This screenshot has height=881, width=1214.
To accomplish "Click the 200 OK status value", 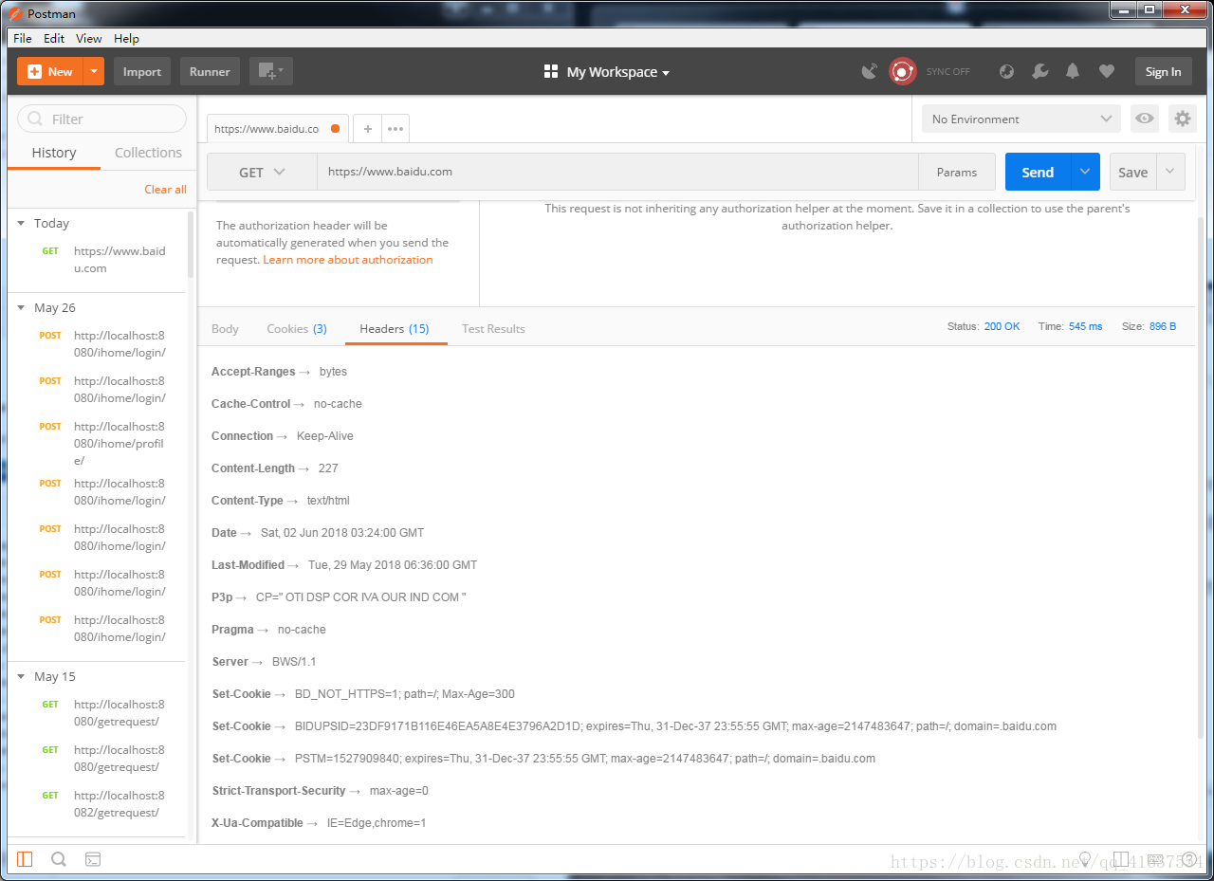I will [x=1002, y=326].
